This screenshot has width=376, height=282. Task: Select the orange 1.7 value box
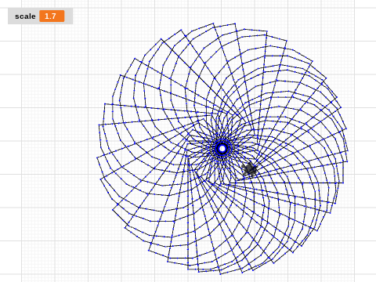(52, 16)
